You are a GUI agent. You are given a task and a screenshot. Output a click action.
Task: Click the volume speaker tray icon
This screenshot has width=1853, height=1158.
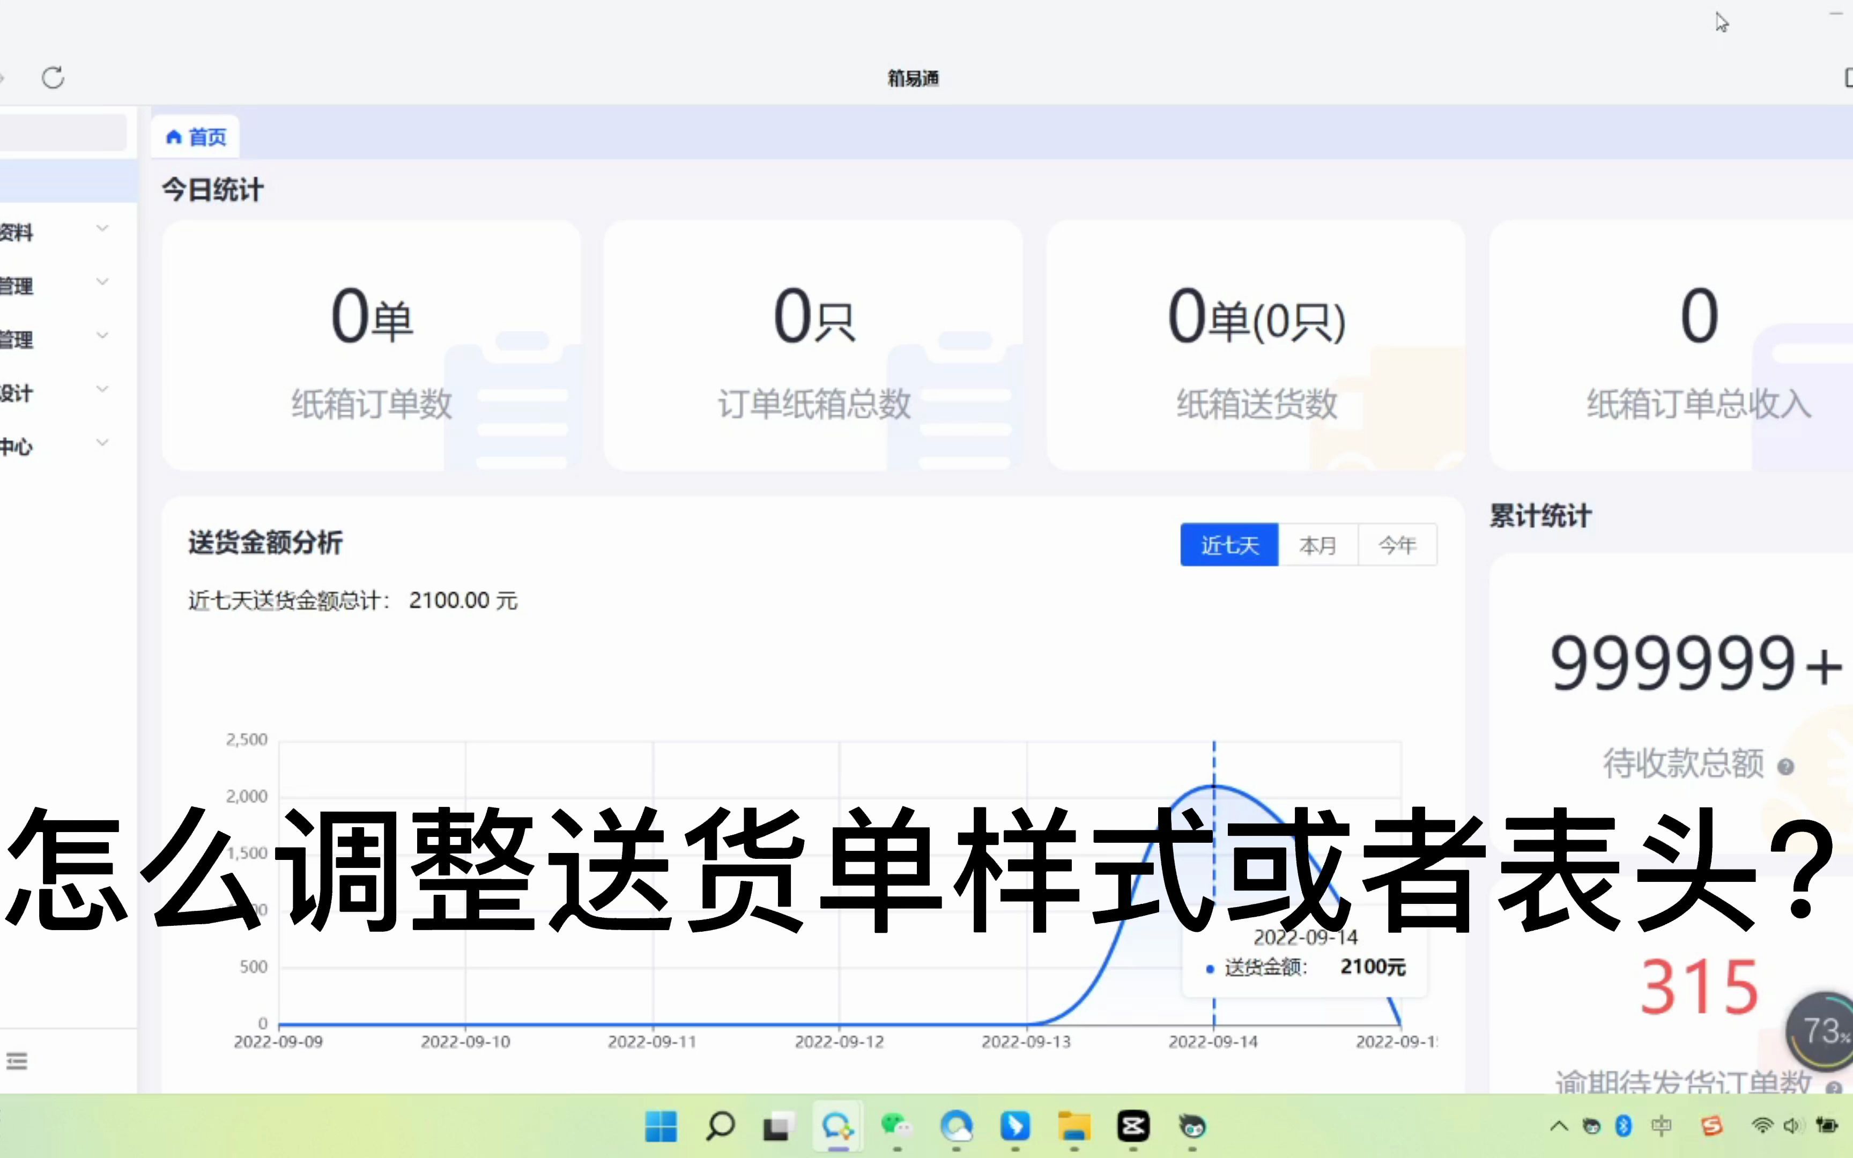(x=1792, y=1126)
